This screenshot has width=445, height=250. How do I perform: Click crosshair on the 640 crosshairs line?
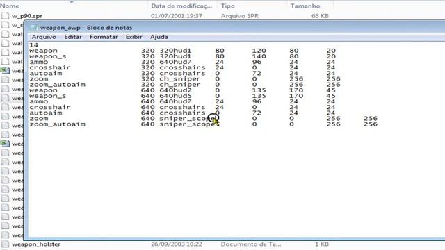click(50, 108)
